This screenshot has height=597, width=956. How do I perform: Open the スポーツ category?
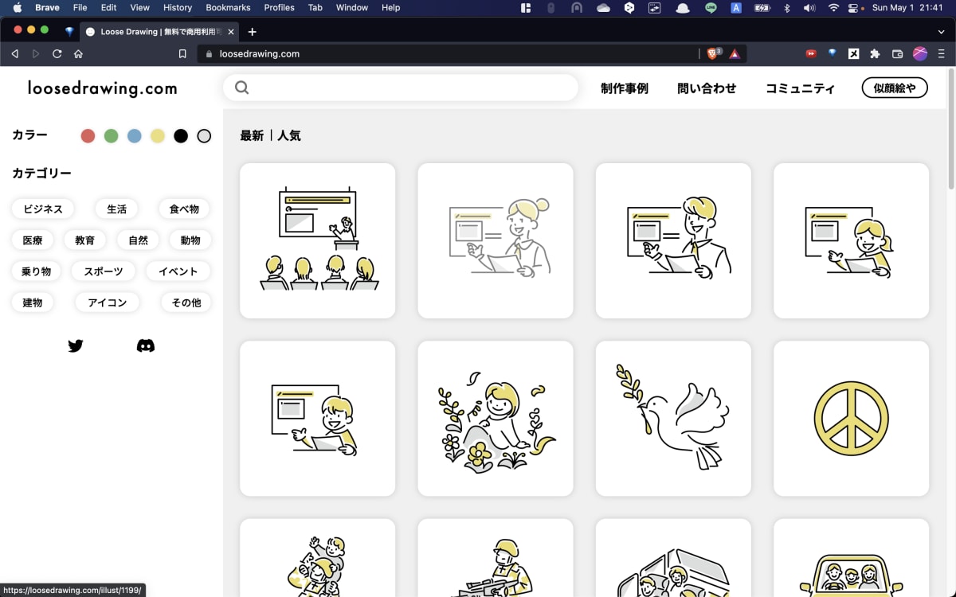[104, 271]
